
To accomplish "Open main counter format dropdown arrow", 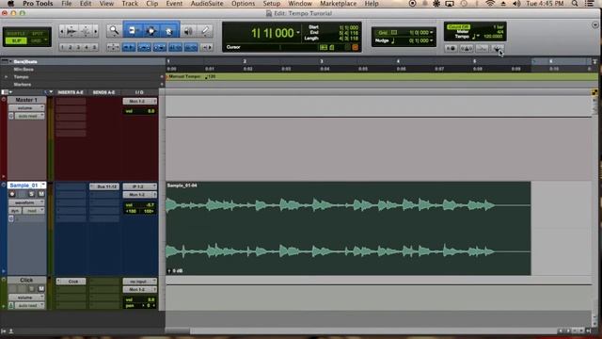I will pos(298,32).
